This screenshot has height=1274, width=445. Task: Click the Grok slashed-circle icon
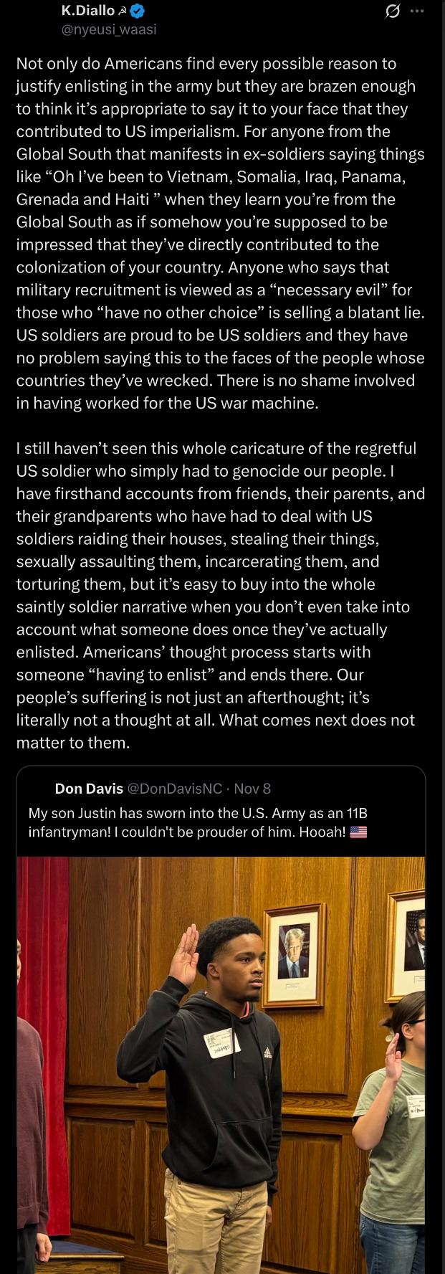coord(392,12)
